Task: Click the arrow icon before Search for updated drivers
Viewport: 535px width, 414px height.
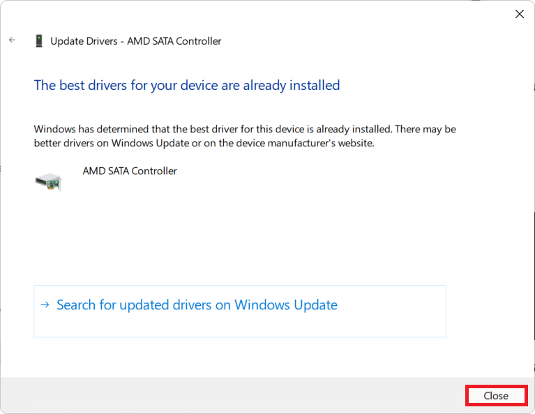Action: coord(45,305)
